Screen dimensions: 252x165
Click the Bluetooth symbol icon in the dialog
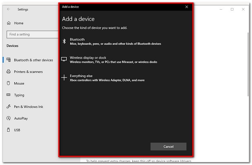click(64, 41)
